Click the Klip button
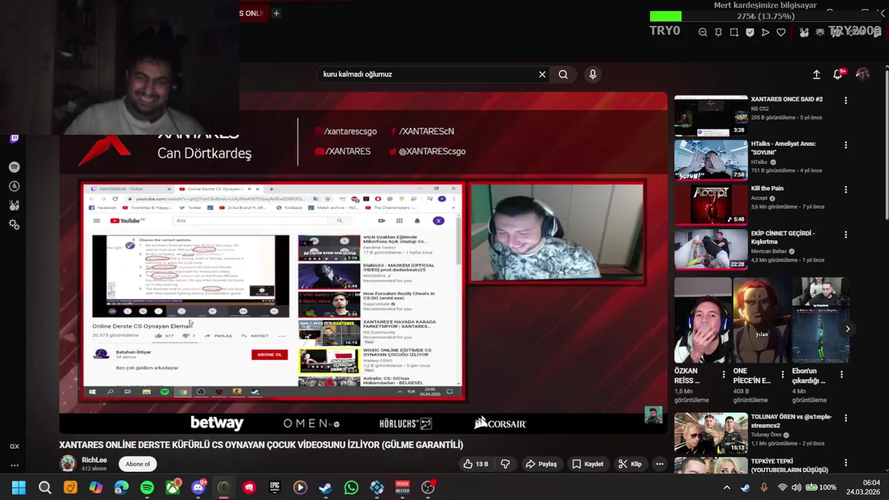This screenshot has width=889, height=500. (x=630, y=464)
